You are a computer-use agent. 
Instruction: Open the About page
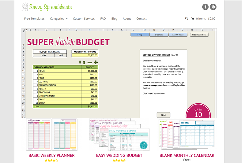tap(127, 19)
